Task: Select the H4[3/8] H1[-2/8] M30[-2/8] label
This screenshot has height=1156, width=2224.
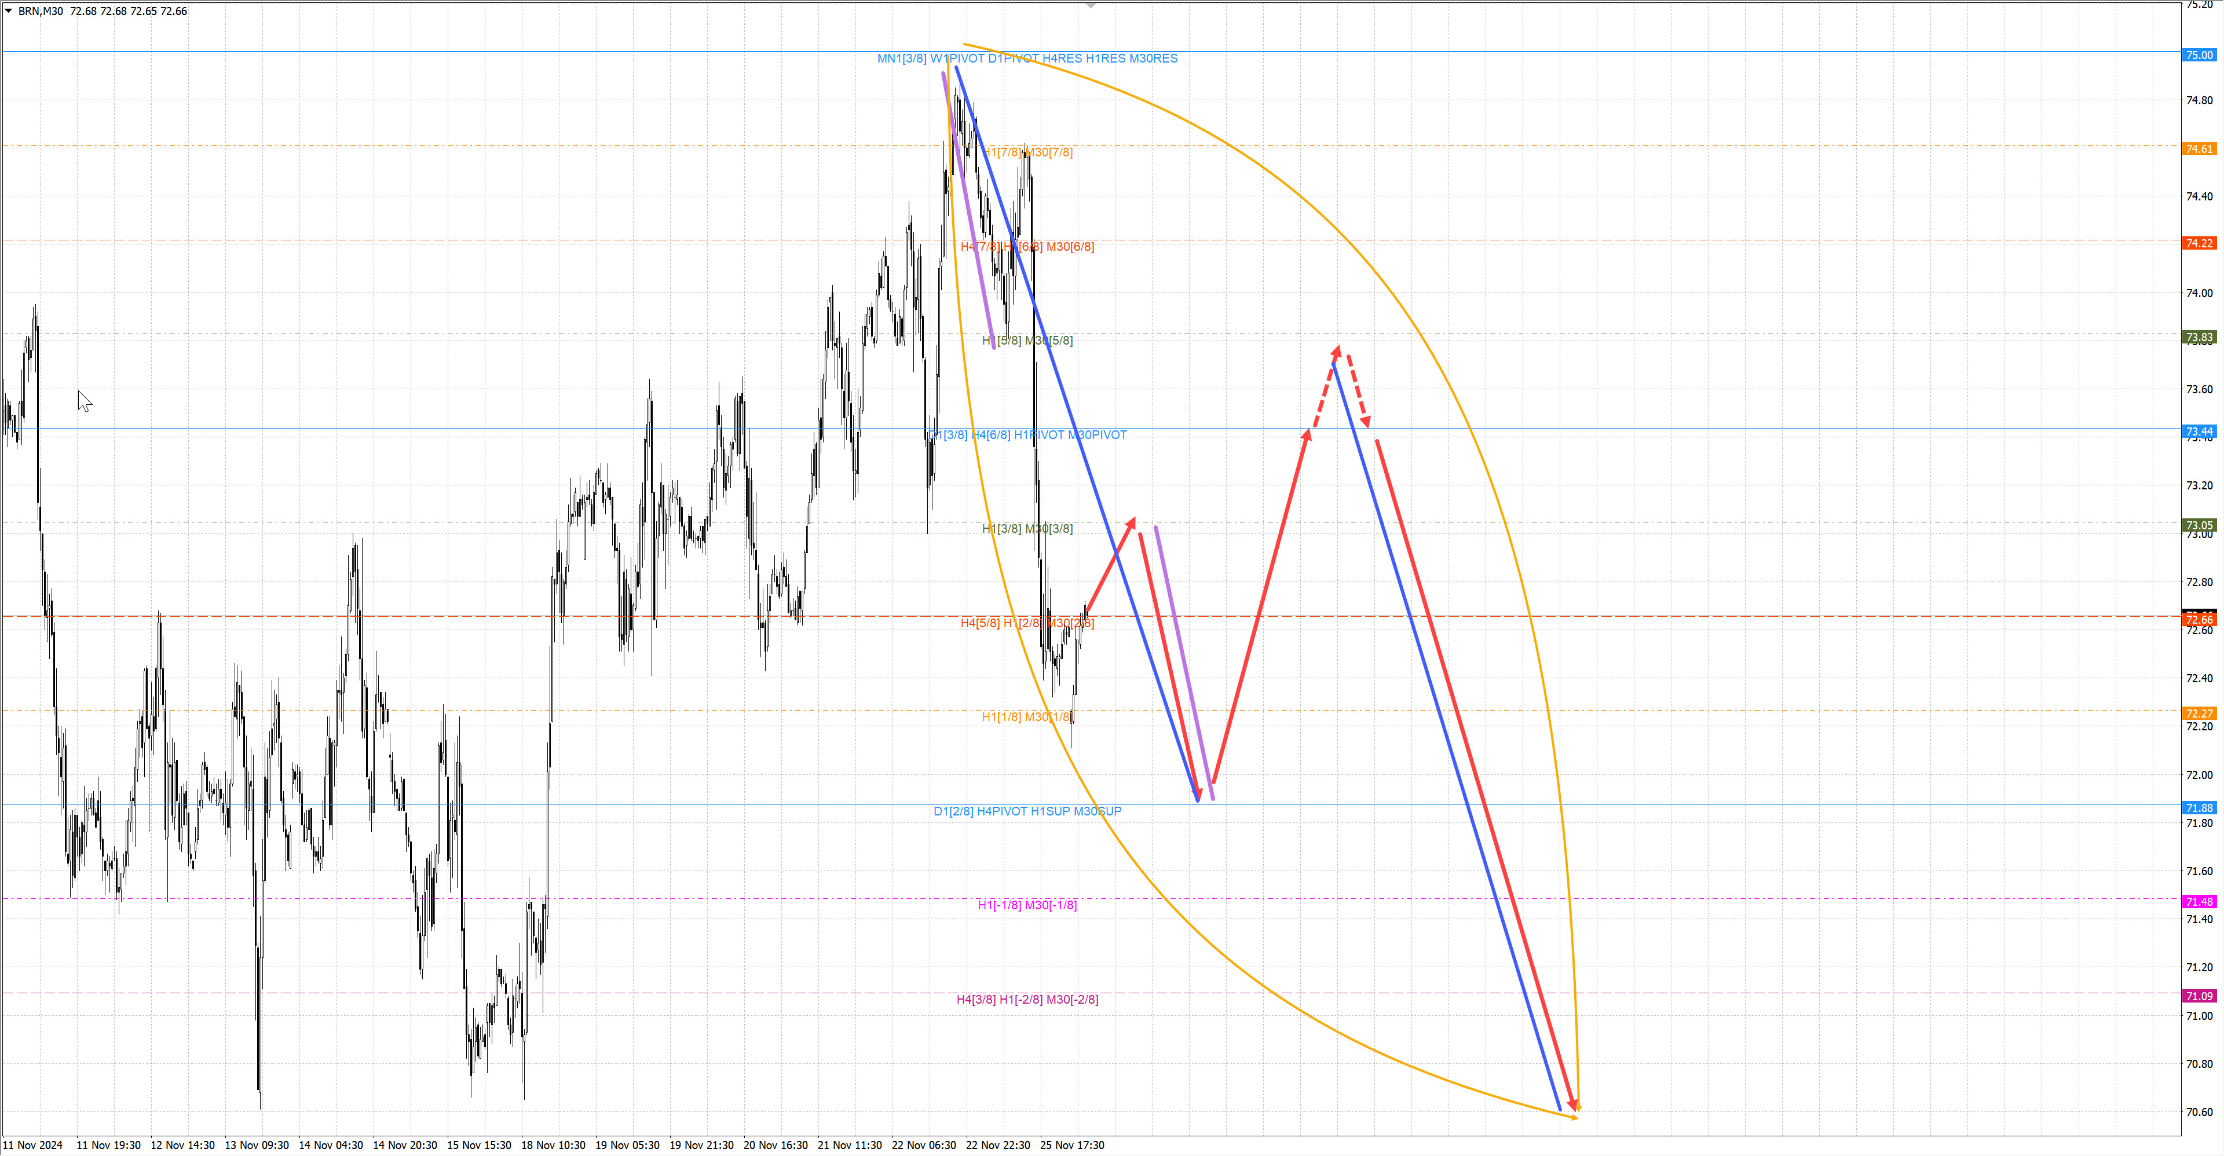Action: click(x=1026, y=1000)
